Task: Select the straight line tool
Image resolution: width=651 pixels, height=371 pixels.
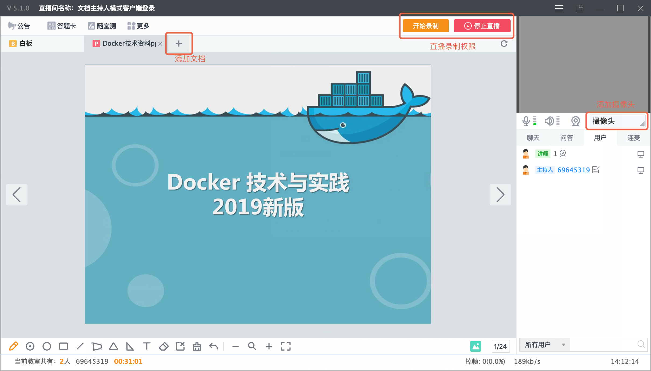Action: (80, 346)
